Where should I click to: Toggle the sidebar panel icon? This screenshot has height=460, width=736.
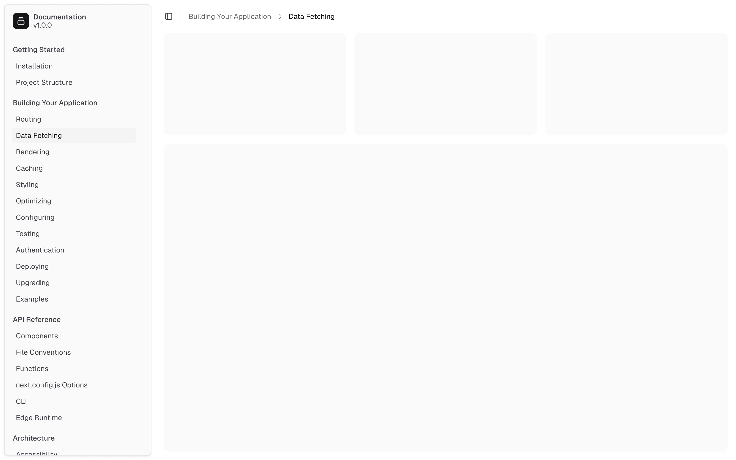(x=168, y=16)
